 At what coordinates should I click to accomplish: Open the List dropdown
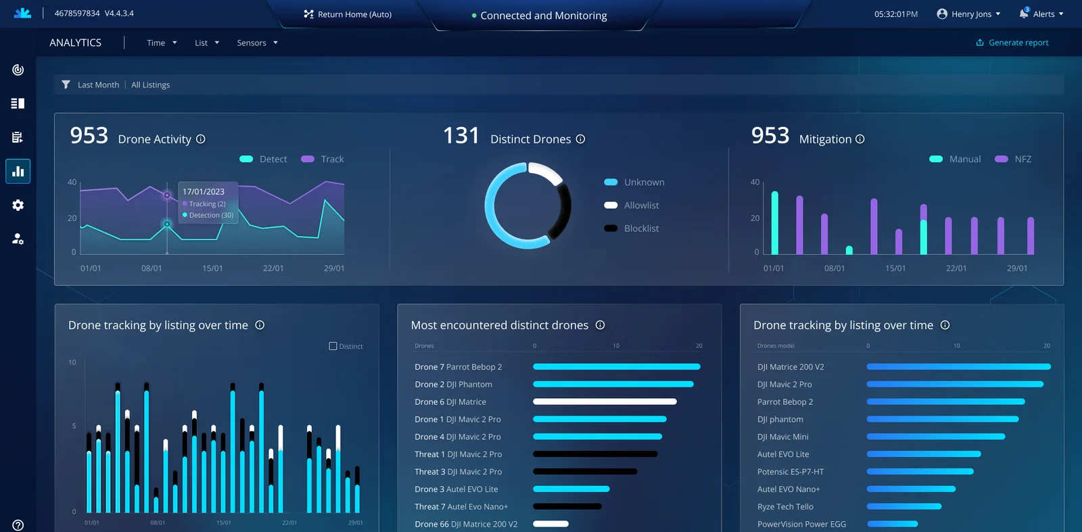pyautogui.click(x=207, y=43)
